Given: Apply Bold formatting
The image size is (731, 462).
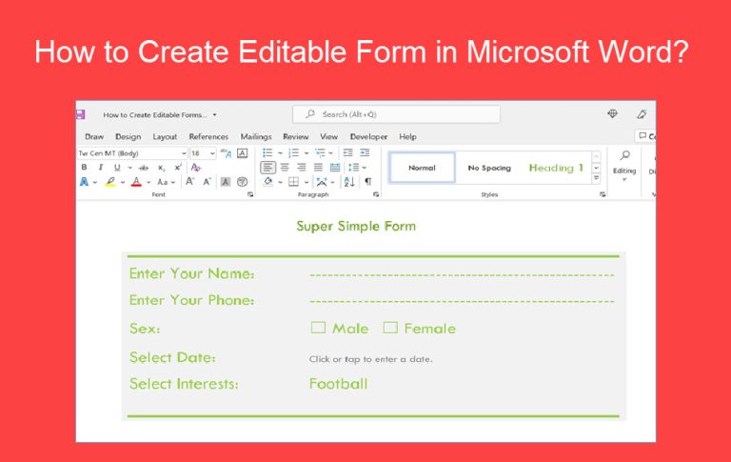Looking at the screenshot, I should (x=84, y=167).
